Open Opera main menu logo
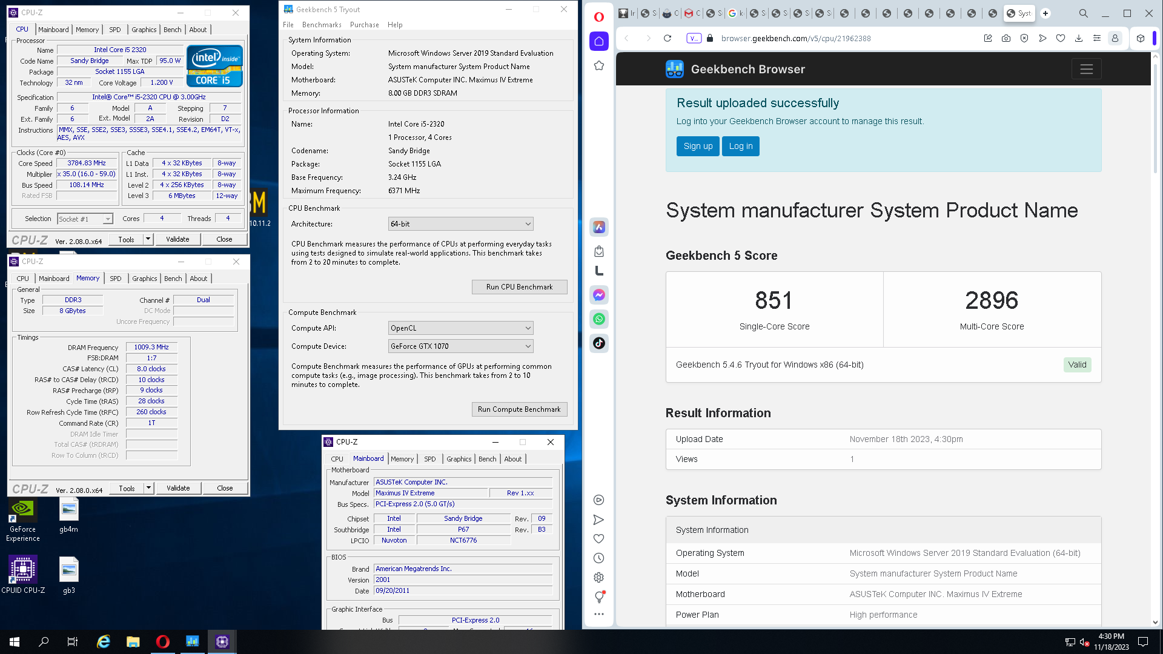 click(x=599, y=17)
